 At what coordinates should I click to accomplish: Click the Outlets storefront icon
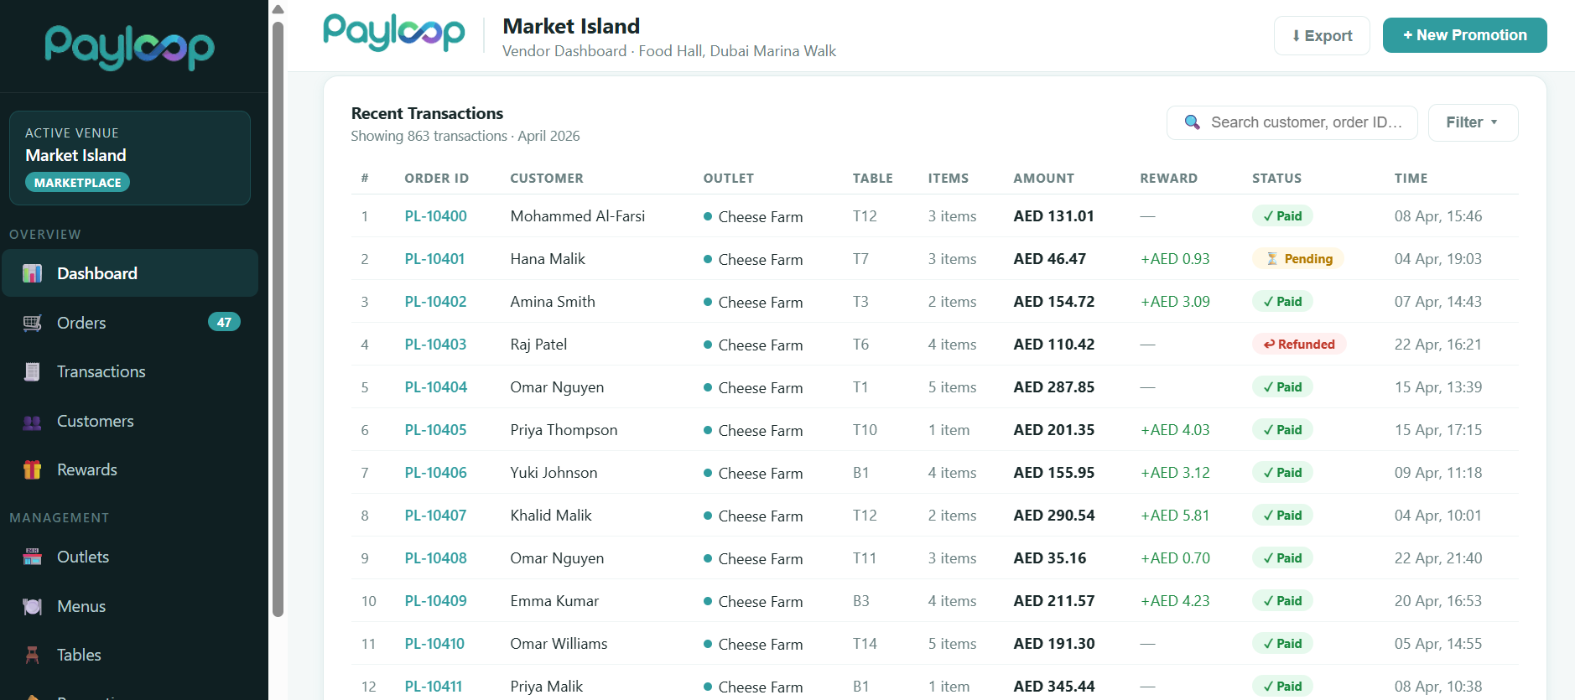point(32,557)
